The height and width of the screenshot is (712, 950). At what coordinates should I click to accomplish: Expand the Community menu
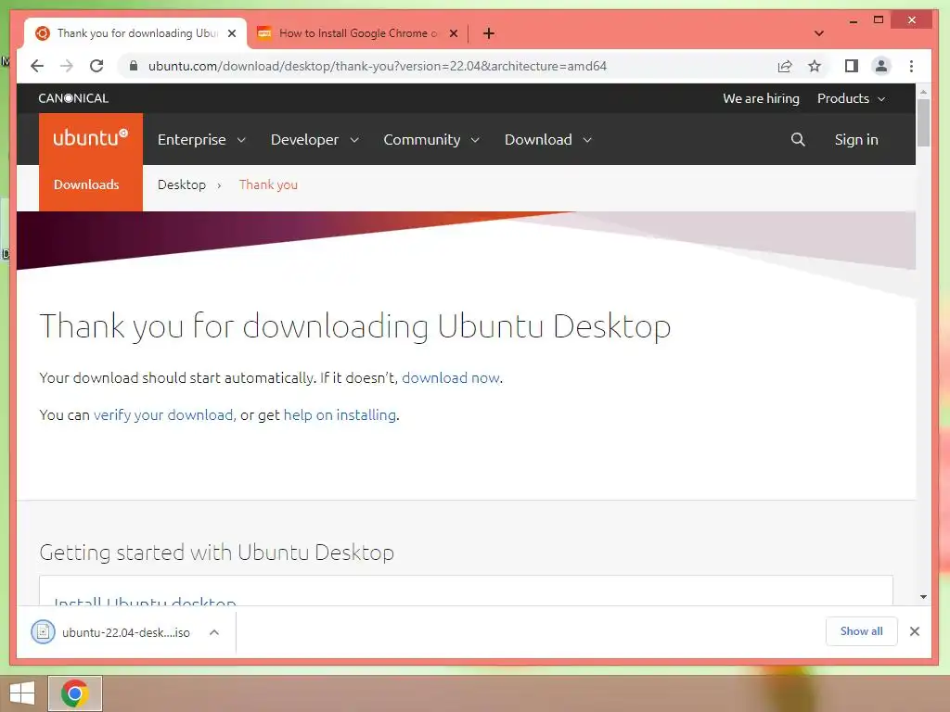pos(431,139)
